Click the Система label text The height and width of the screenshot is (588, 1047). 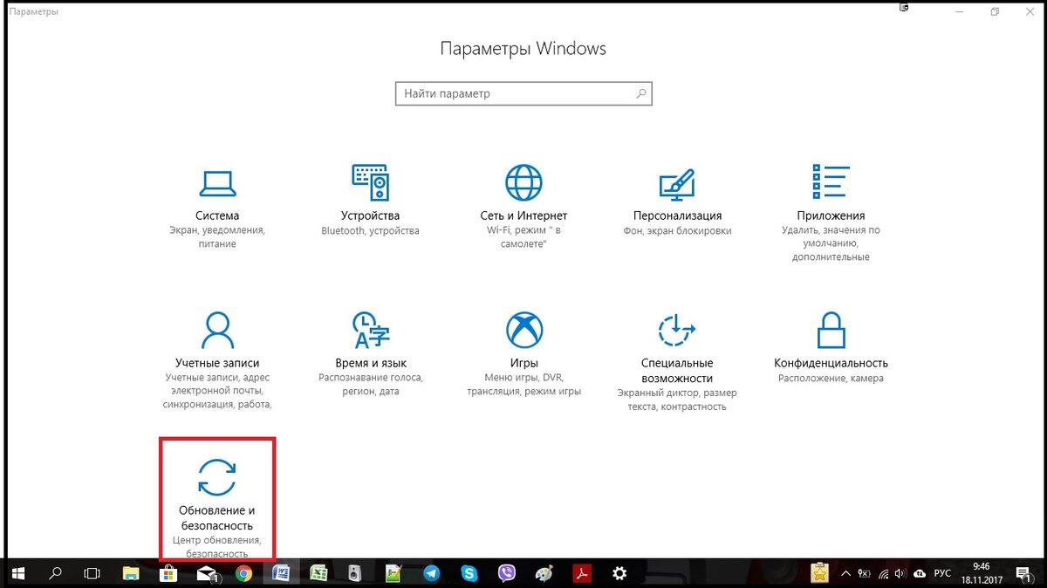(217, 215)
